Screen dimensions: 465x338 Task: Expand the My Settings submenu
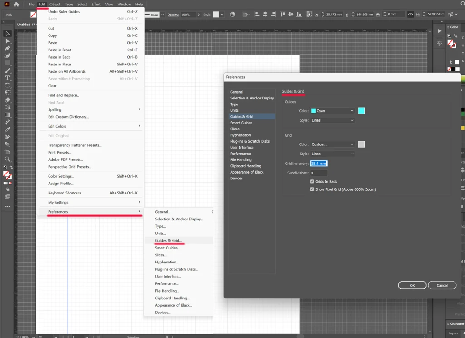click(x=90, y=202)
